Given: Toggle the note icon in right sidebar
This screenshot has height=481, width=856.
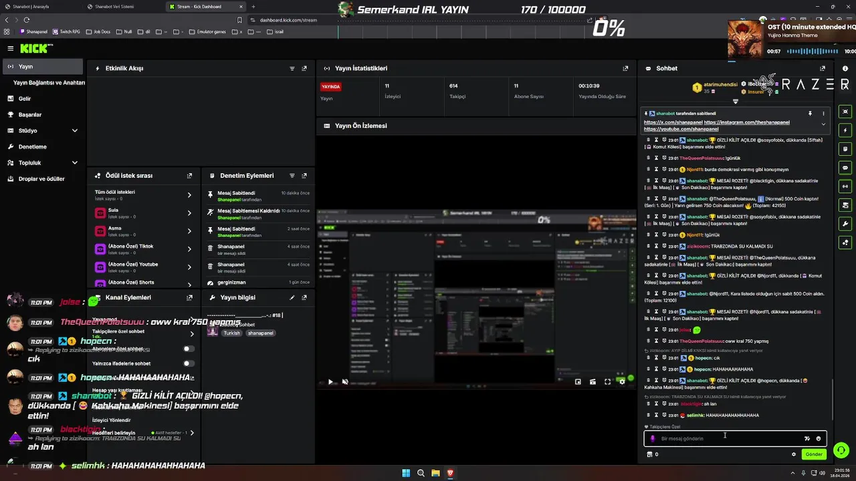Looking at the screenshot, I should click(x=845, y=149).
